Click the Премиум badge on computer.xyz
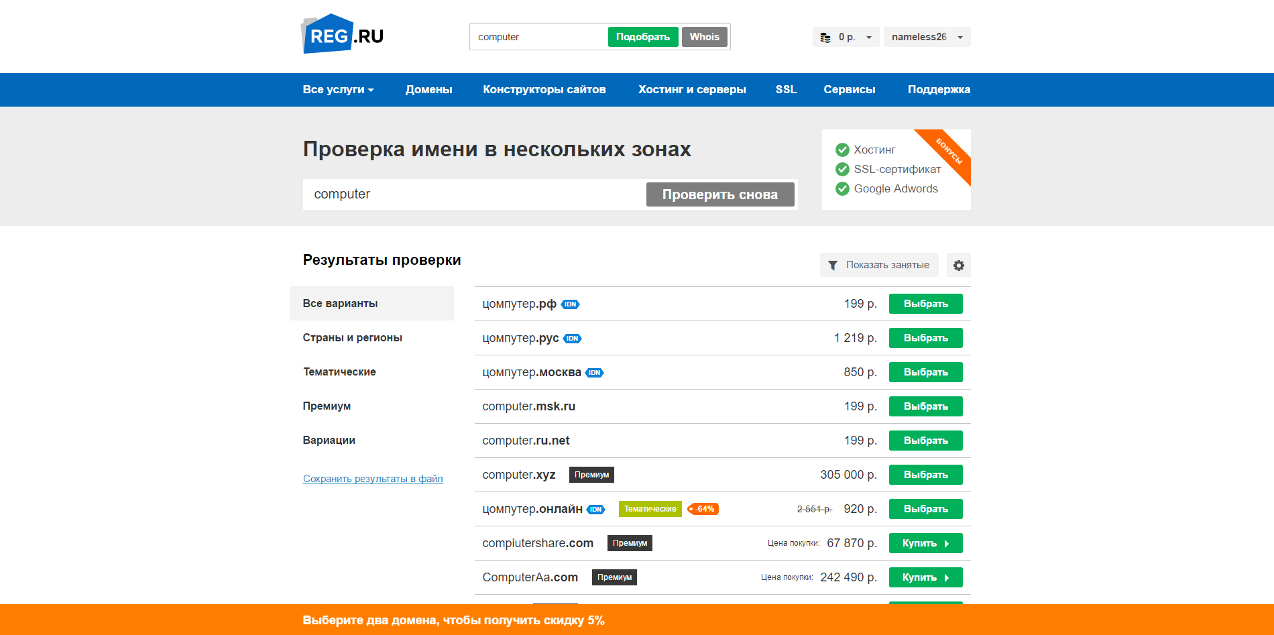Image resolution: width=1274 pixels, height=635 pixels. coord(591,475)
